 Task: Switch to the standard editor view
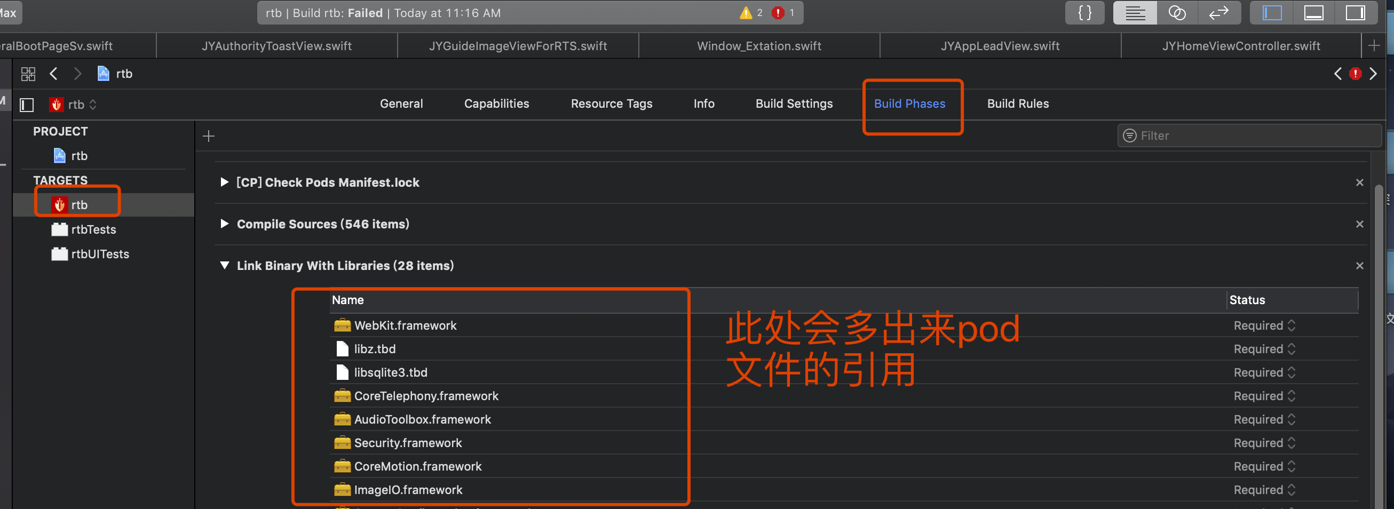click(x=1135, y=13)
